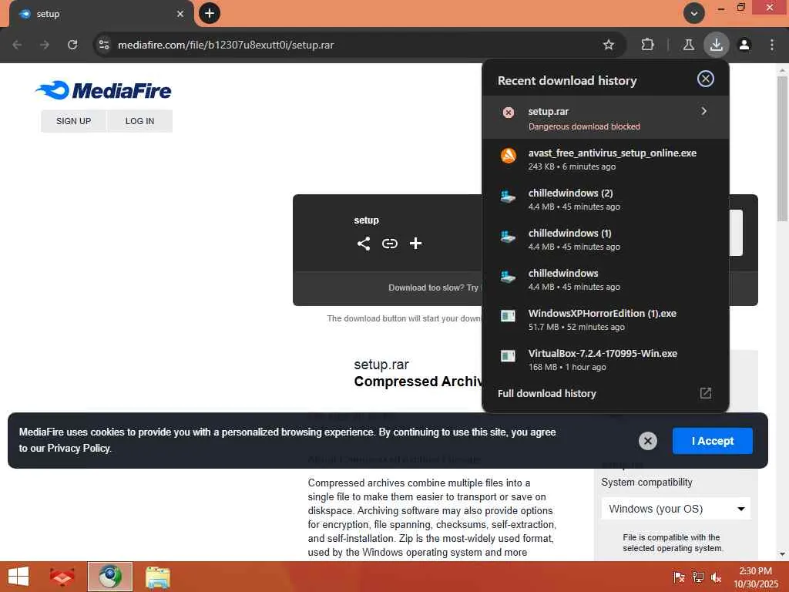789x592 pixels.
Task: Select the chilledwindows 4.4 MB entry
Action: click(606, 279)
